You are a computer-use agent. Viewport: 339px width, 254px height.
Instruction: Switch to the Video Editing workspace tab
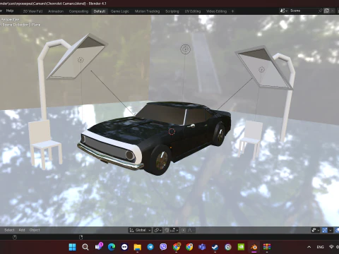[x=216, y=11]
